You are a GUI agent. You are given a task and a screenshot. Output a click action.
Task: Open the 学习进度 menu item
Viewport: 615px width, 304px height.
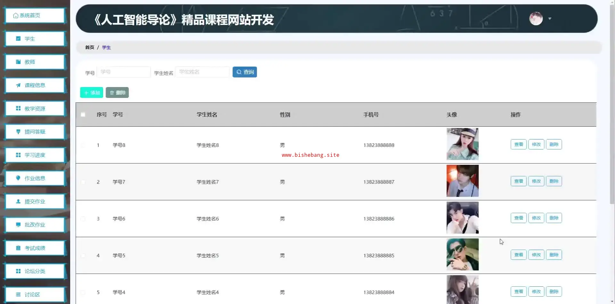coord(35,155)
